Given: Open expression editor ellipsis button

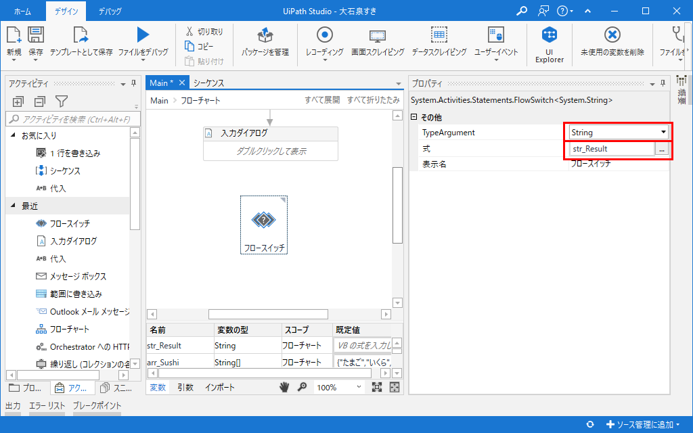Looking at the screenshot, I should tap(662, 150).
